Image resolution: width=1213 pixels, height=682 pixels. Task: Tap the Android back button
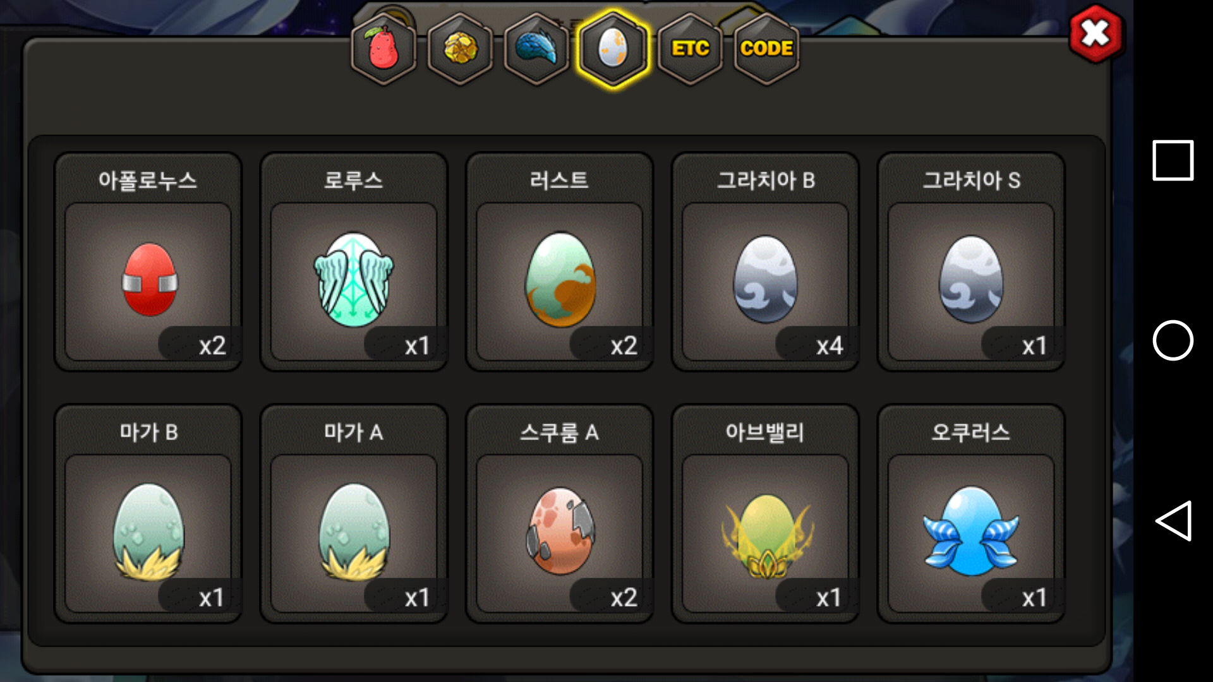1173,521
